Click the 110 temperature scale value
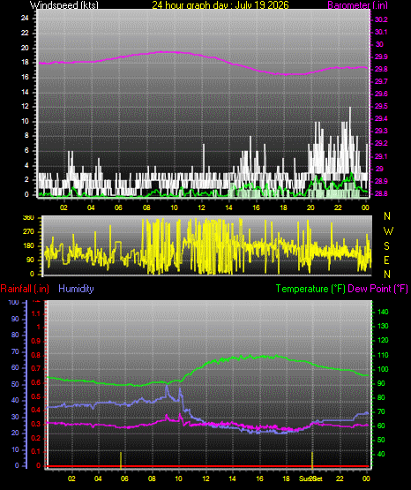This screenshot has width=411, height=490. pyautogui.click(x=383, y=355)
